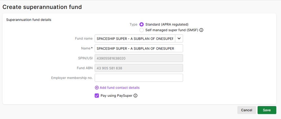Click into the Fund name combo box text
The width and height of the screenshot is (281, 119).
coord(135,39)
